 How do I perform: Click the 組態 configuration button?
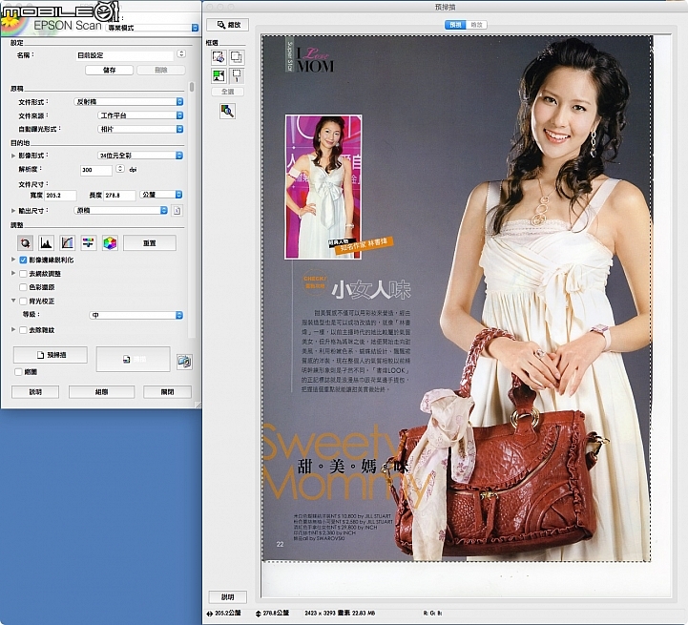(101, 392)
